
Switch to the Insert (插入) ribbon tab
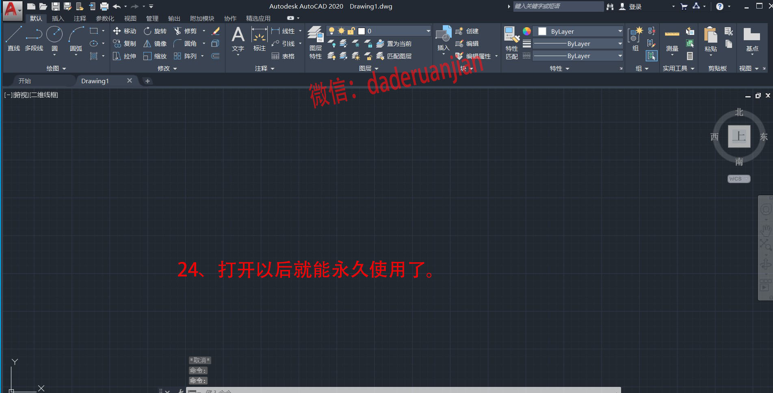[x=58, y=18]
